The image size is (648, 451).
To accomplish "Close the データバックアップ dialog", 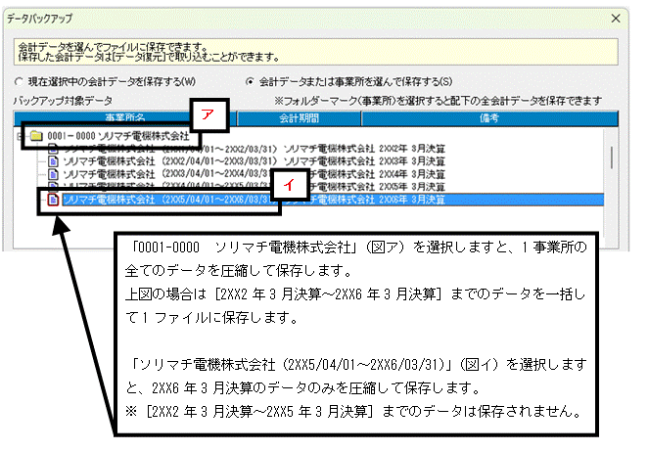I will click(616, 19).
